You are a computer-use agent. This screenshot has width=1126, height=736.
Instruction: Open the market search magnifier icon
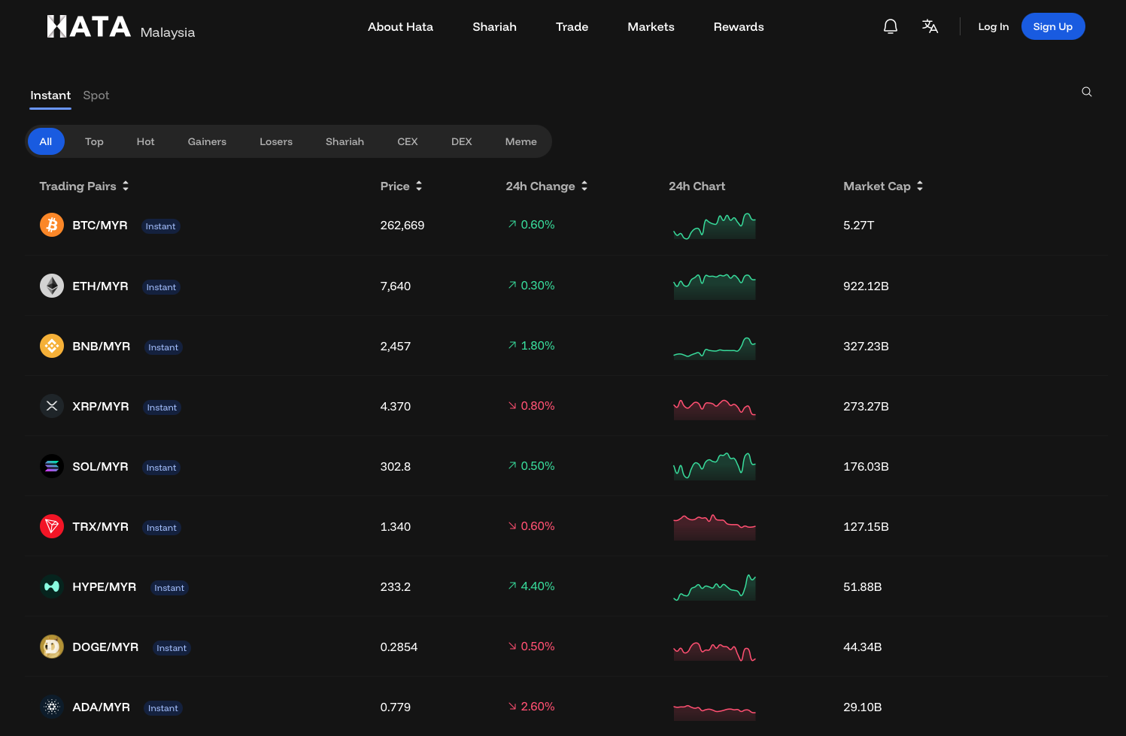(1087, 92)
